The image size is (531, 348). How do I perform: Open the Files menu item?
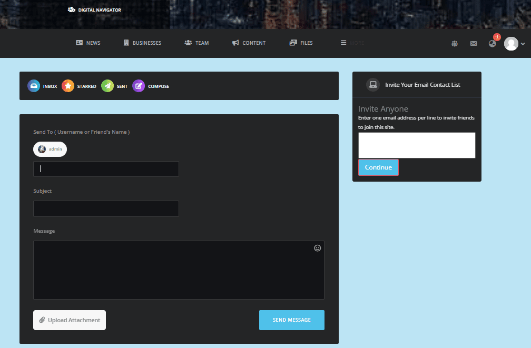coord(301,43)
